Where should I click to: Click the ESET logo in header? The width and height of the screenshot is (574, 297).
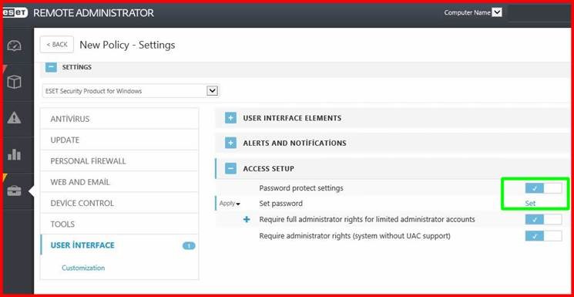pyautogui.click(x=15, y=13)
